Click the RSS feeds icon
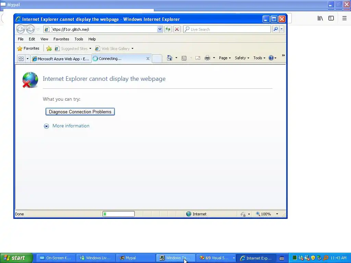The image size is (351, 263). pyautogui.click(x=184, y=58)
